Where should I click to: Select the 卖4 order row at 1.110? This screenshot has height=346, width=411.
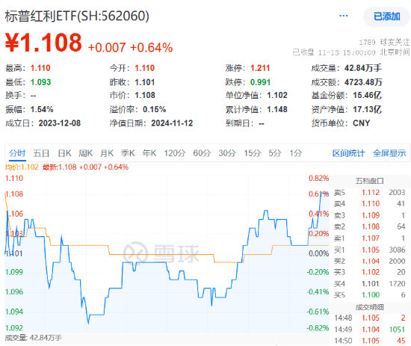point(370,204)
